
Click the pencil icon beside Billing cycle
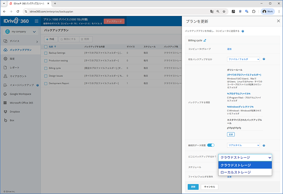(x=205, y=41)
